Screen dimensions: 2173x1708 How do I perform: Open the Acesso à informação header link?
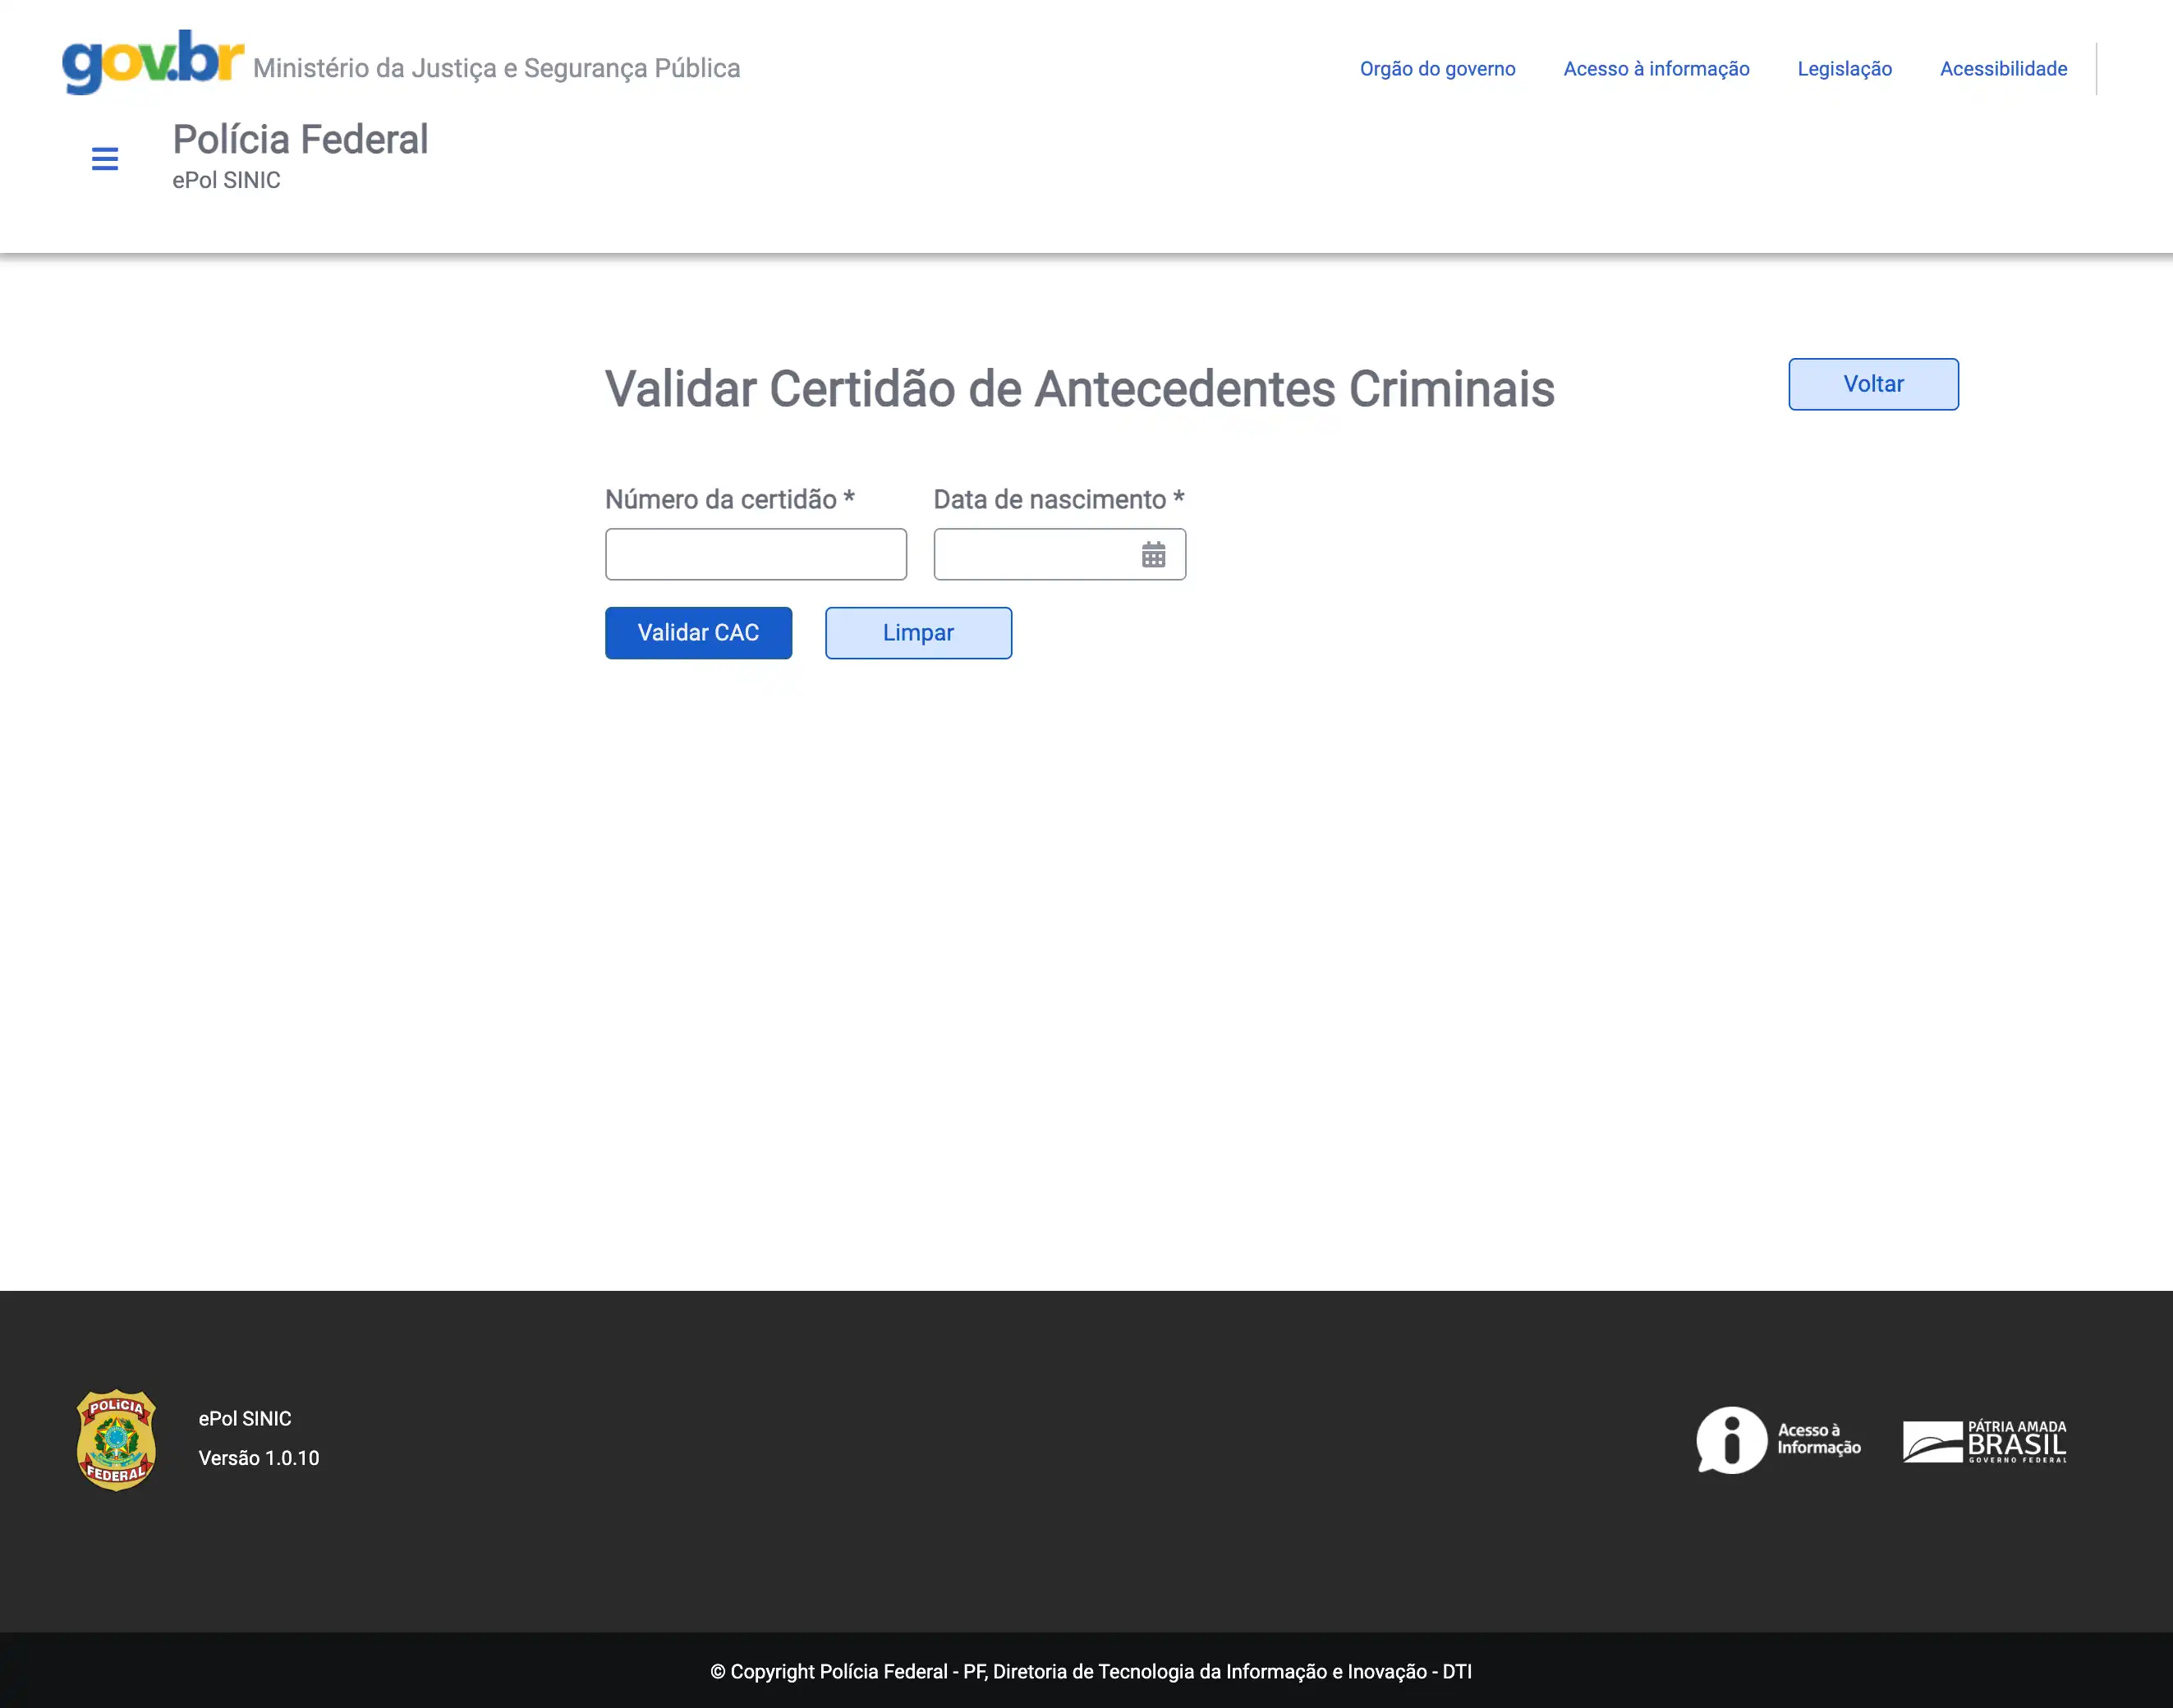coord(1656,69)
